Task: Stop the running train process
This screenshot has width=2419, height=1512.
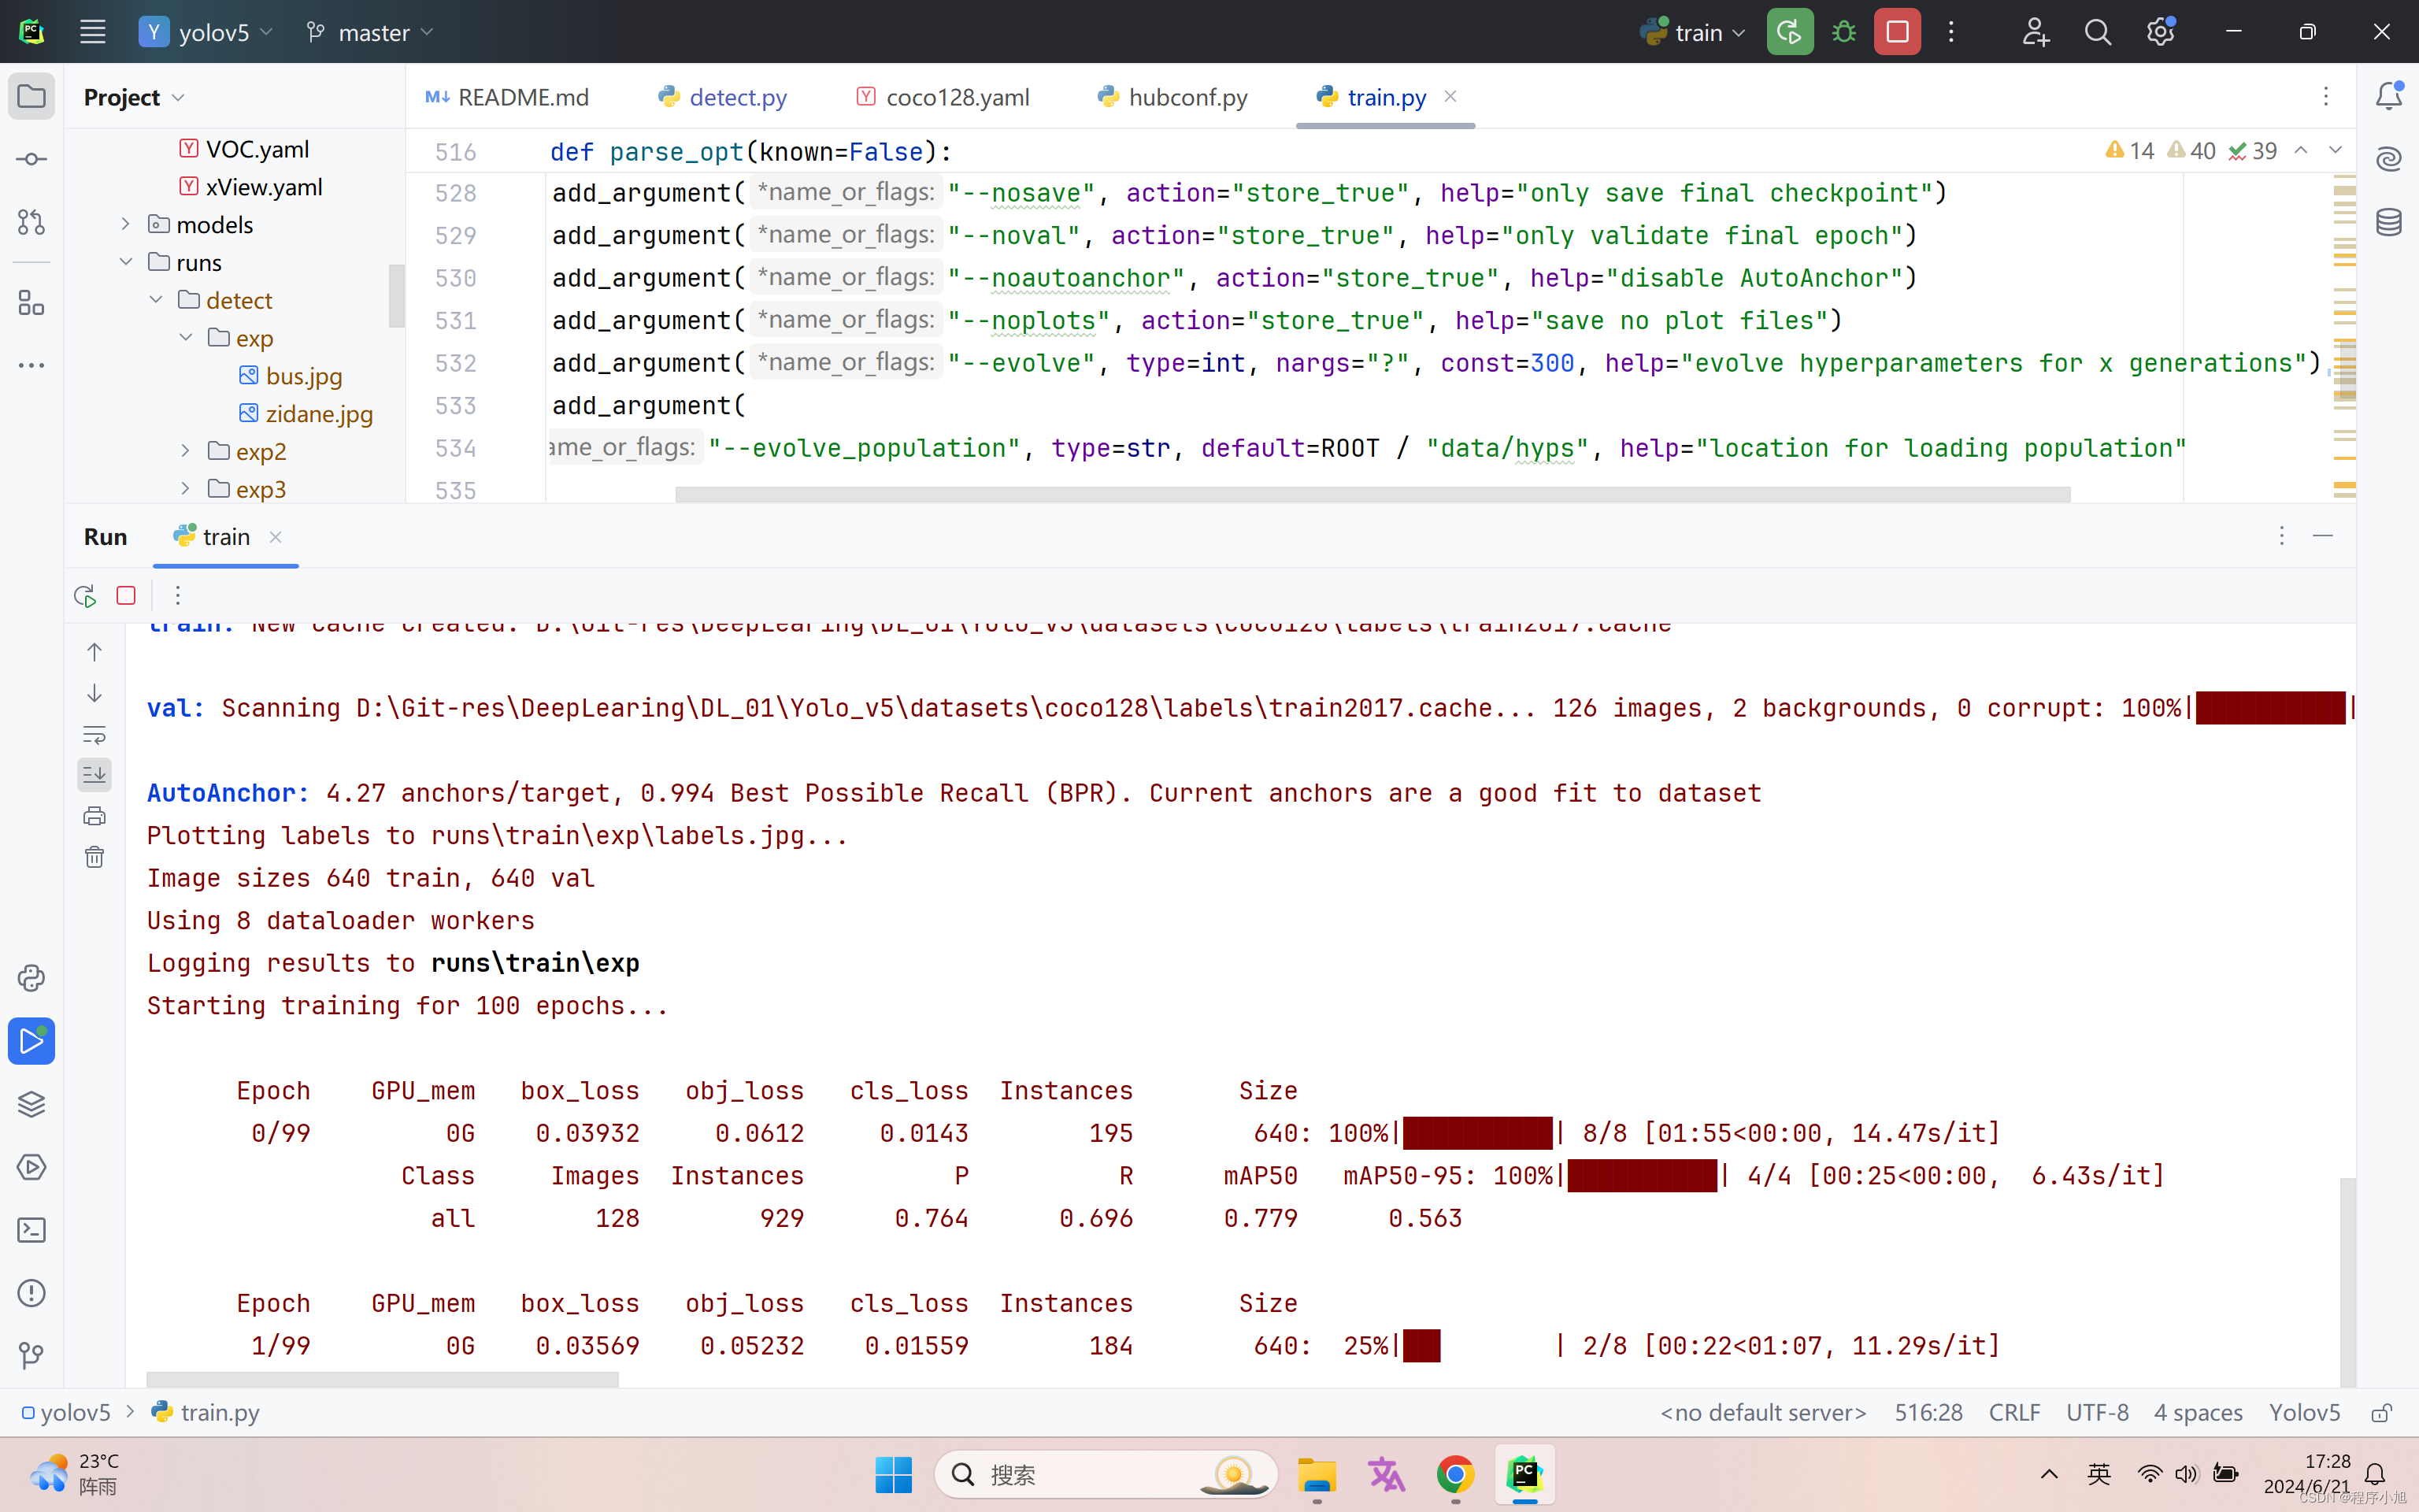Action: [1896, 32]
